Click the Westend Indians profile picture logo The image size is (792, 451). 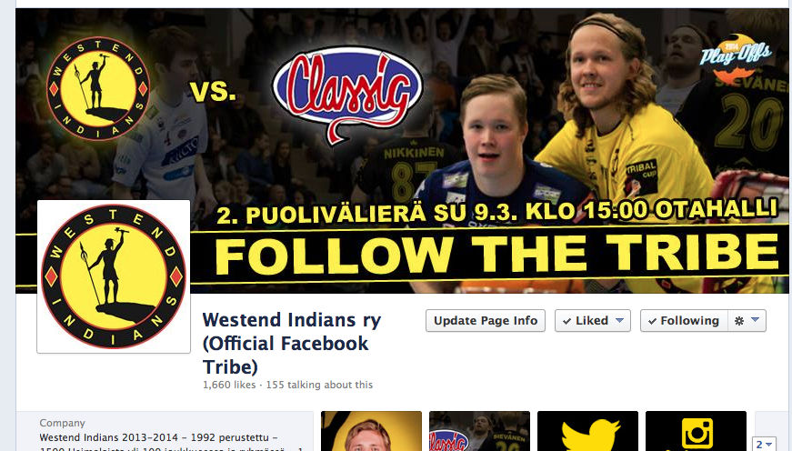tap(114, 276)
